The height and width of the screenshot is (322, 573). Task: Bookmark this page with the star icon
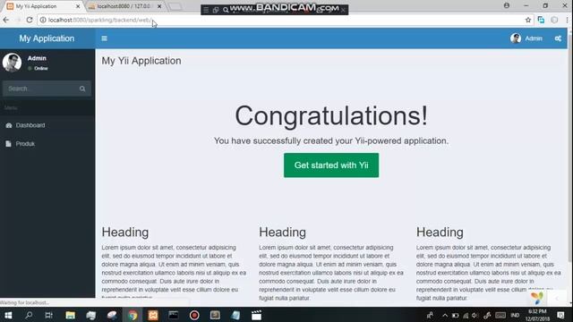pos(528,20)
